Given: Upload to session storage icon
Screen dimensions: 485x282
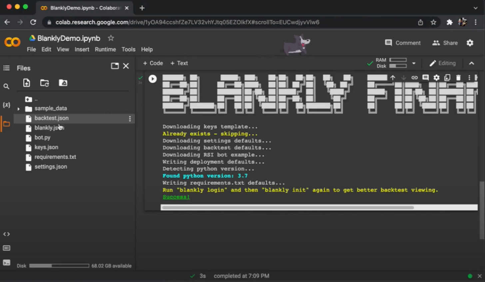Looking at the screenshot, I should [27, 83].
